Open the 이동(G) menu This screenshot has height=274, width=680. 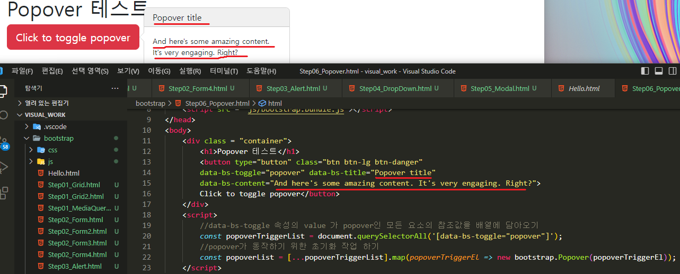pos(159,71)
